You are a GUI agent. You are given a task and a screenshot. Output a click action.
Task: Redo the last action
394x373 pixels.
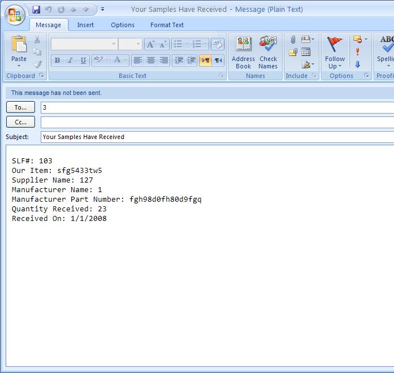tap(61, 10)
